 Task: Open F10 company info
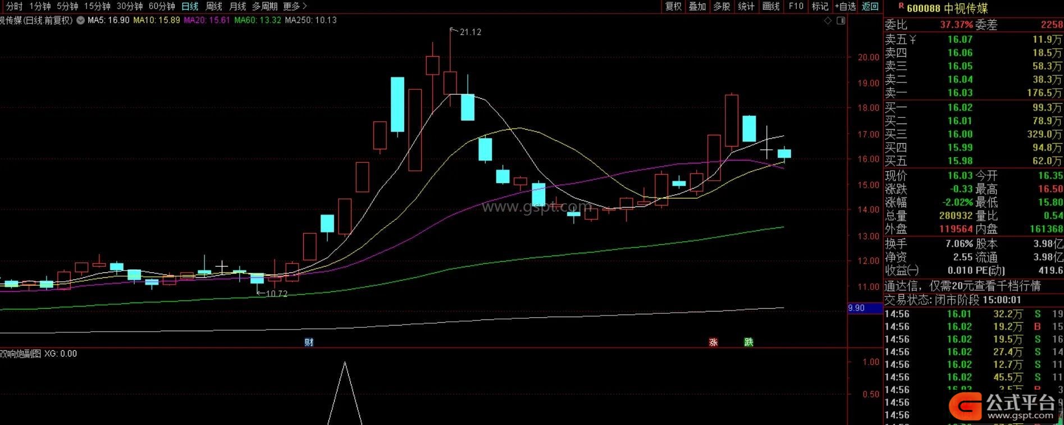796,6
